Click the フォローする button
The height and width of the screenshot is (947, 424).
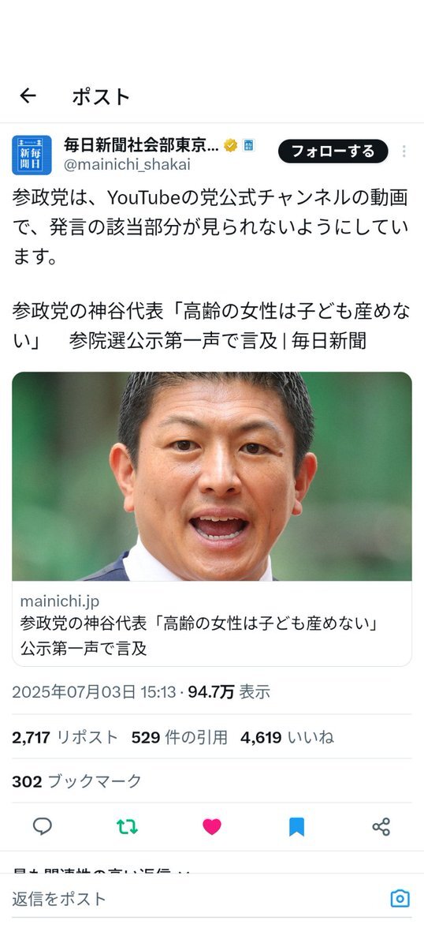coord(333,152)
